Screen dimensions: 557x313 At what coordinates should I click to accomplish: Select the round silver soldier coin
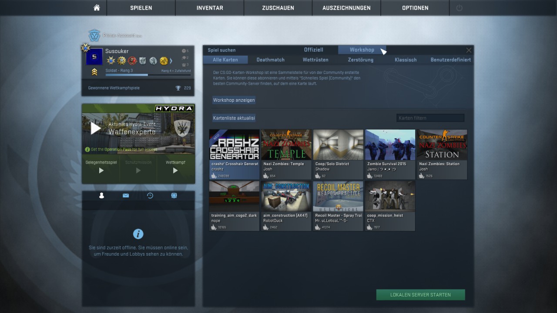click(153, 61)
